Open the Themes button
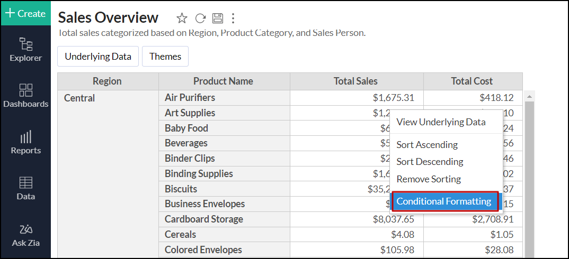Image resolution: width=569 pixels, height=259 pixels. [x=165, y=57]
